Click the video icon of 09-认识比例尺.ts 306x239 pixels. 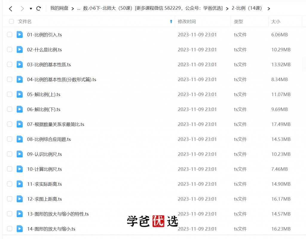[x=19, y=154]
